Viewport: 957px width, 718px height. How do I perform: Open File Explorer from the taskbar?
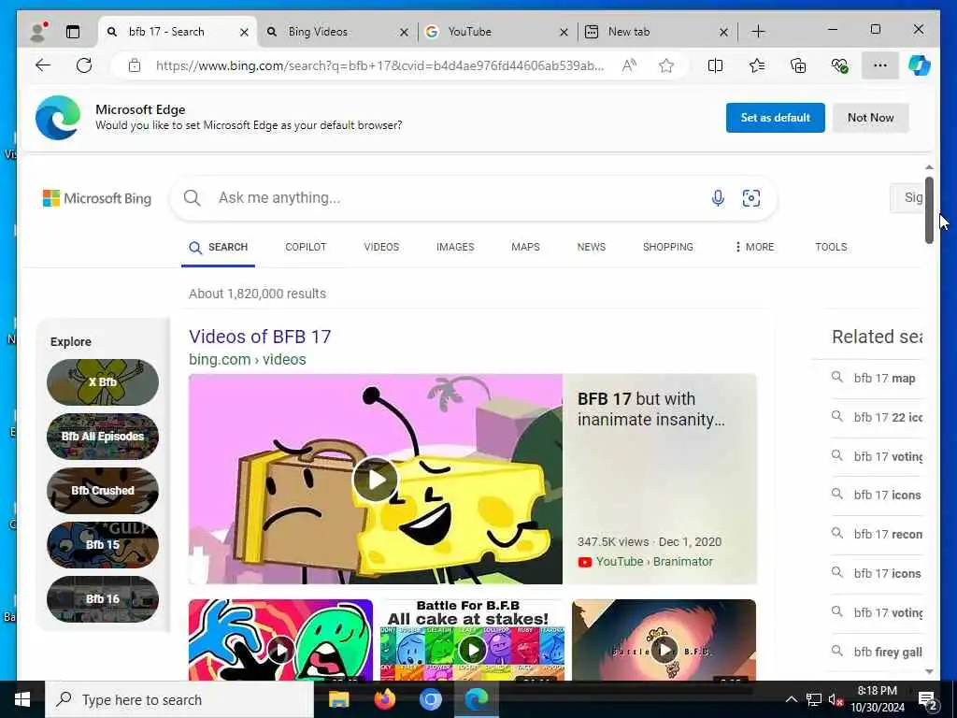coord(338,699)
